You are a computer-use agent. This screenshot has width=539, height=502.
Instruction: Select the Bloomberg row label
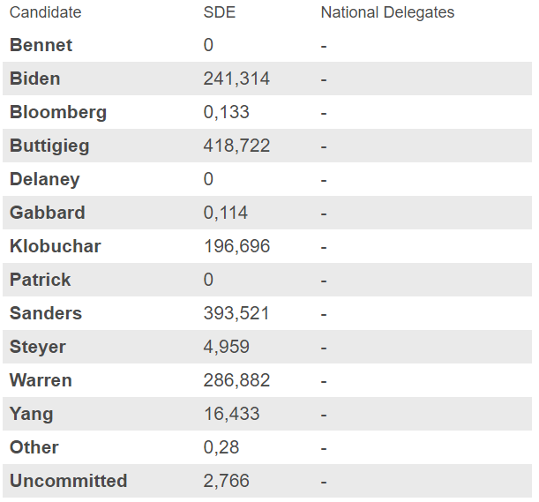[x=58, y=112]
